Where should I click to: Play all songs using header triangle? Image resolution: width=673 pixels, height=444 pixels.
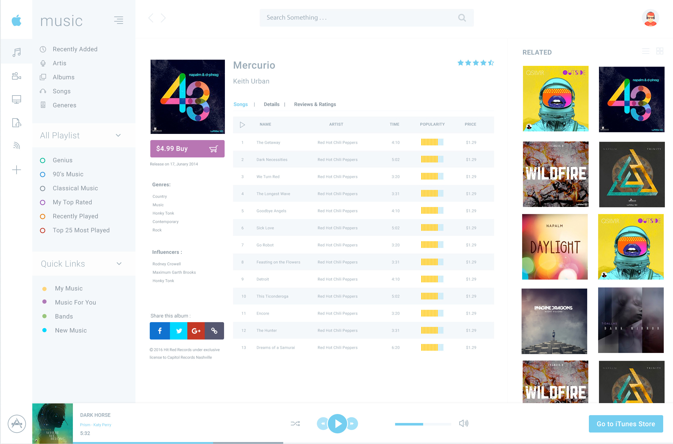coord(242,125)
